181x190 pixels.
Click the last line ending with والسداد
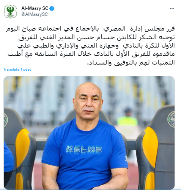coord(131,62)
